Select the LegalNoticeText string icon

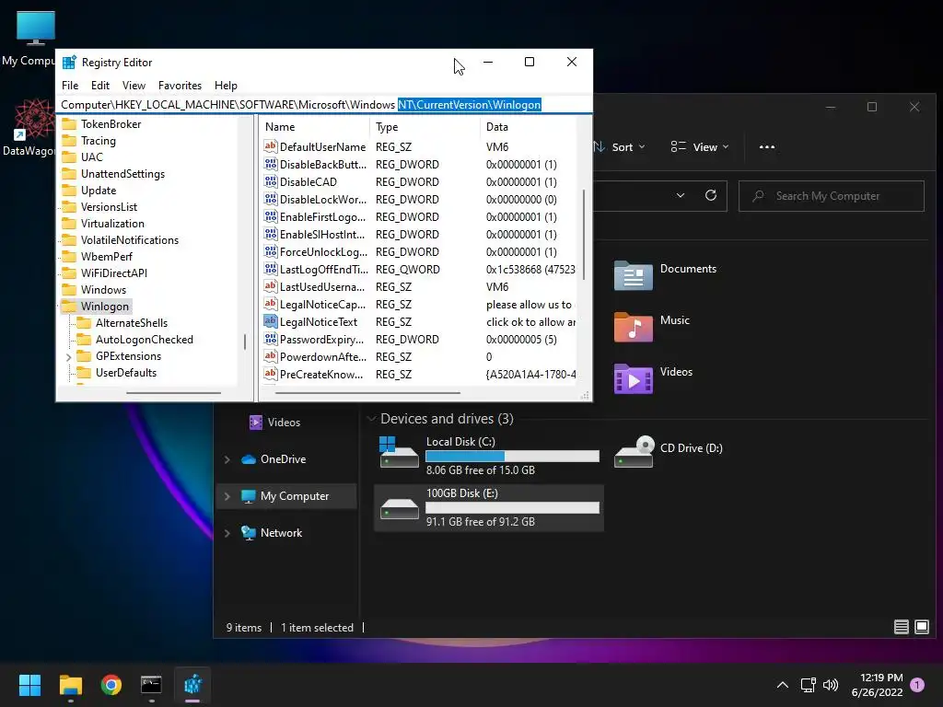click(x=271, y=321)
